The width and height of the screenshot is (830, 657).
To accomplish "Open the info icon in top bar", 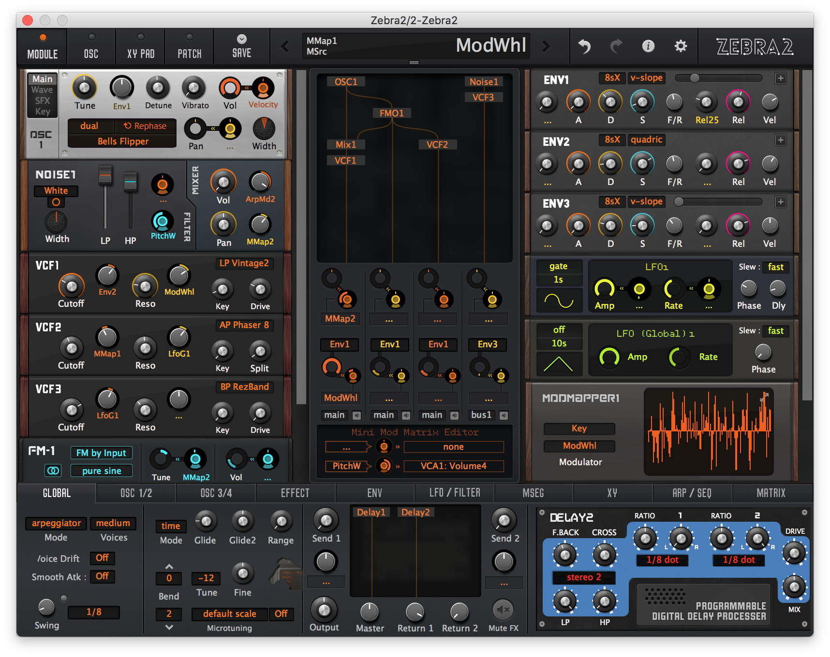I will point(648,46).
